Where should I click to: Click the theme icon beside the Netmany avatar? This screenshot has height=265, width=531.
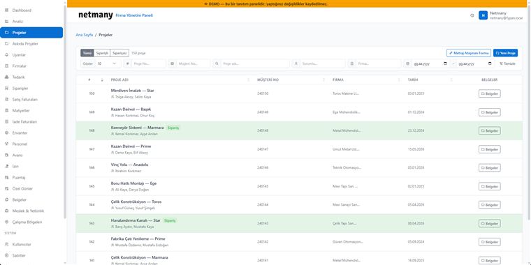click(x=472, y=15)
